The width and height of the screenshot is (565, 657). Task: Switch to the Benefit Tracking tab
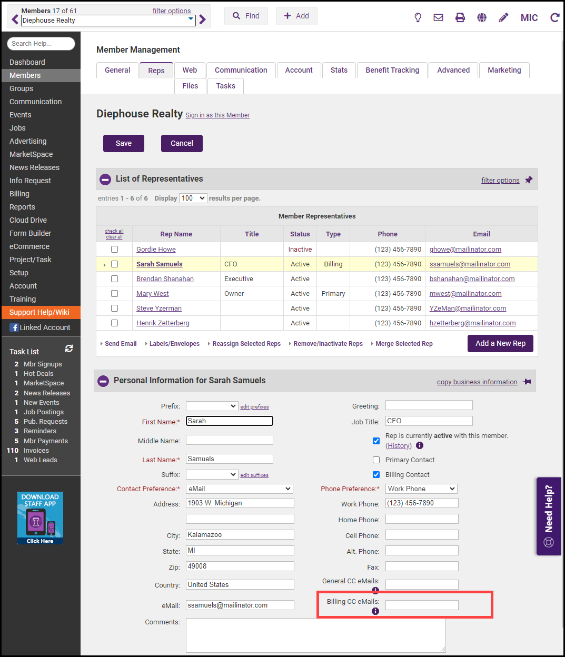(392, 70)
